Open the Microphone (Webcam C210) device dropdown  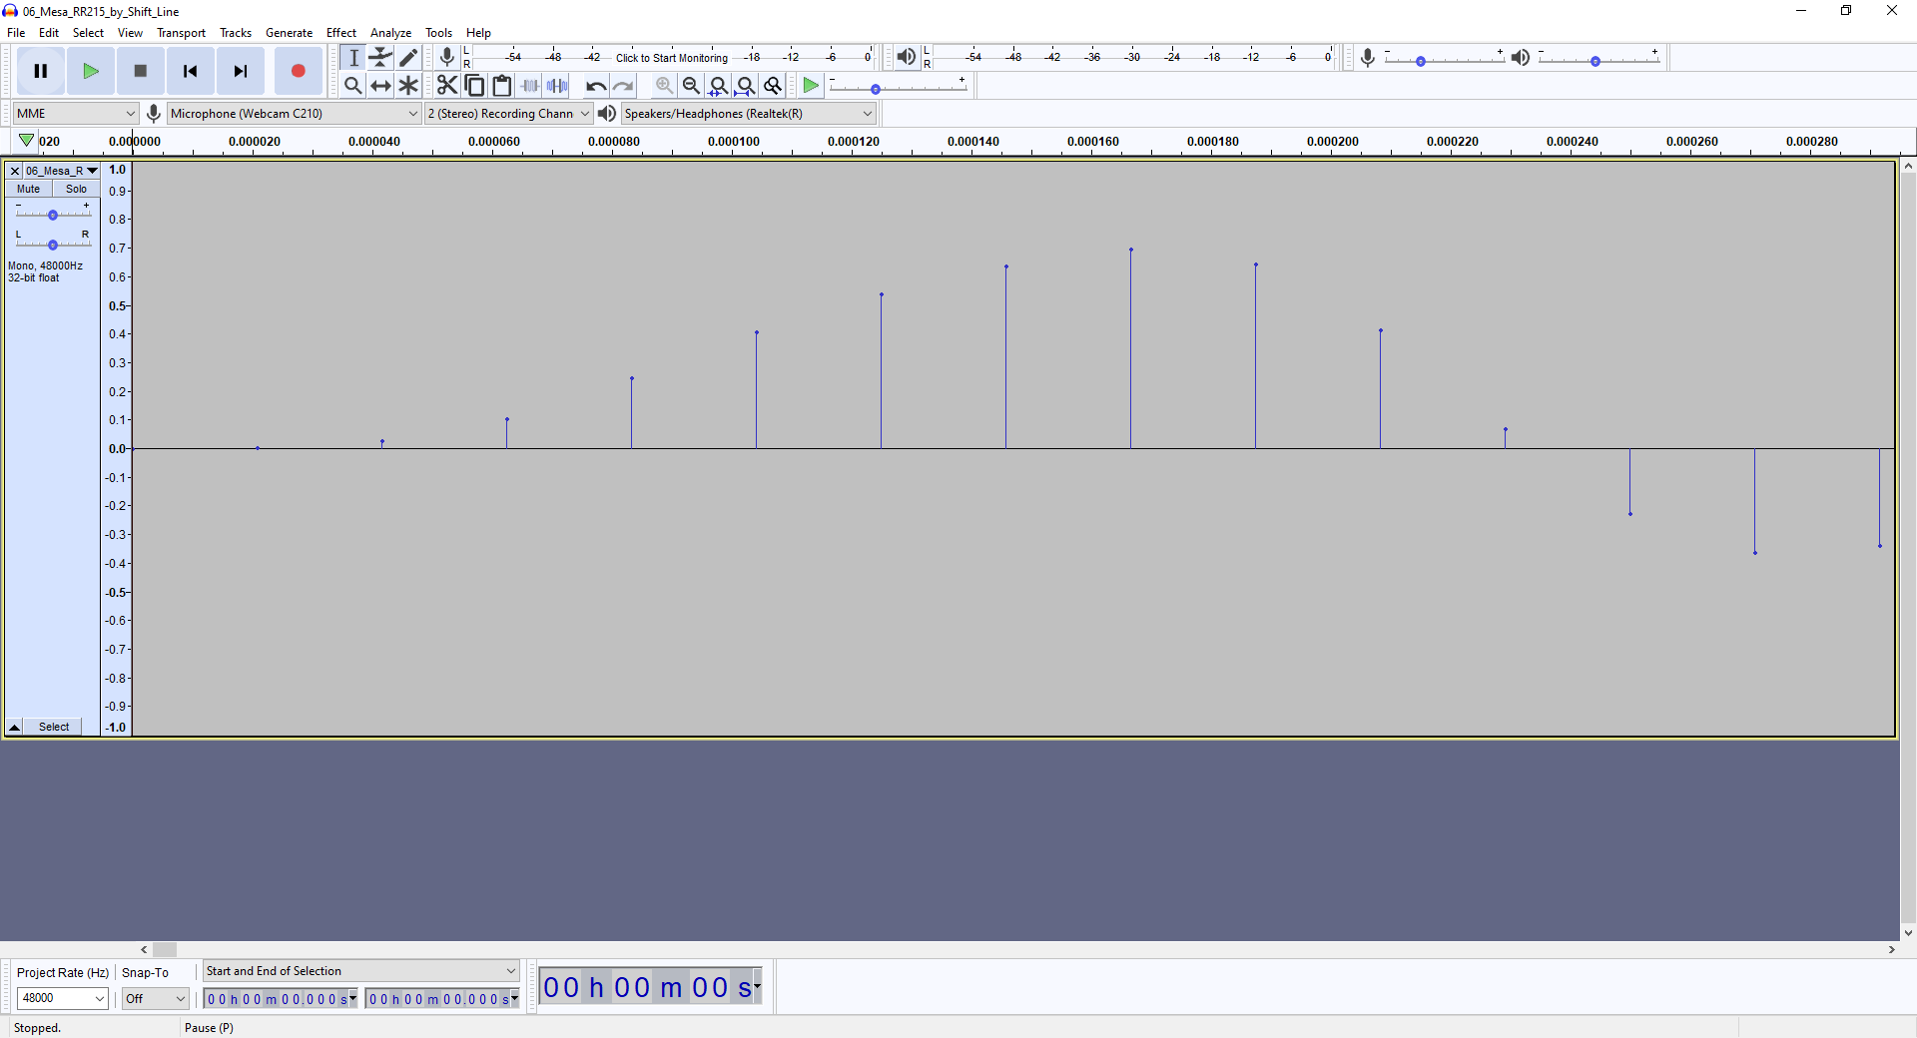tap(294, 113)
